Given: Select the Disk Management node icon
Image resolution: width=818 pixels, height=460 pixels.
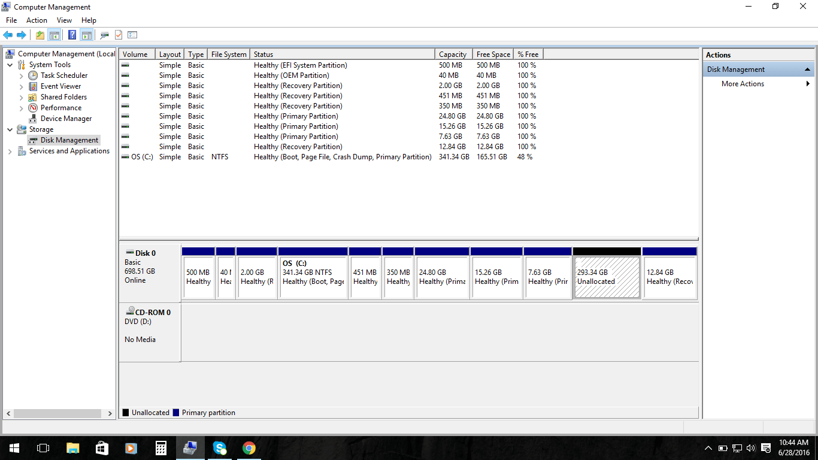Looking at the screenshot, I should click(x=34, y=140).
